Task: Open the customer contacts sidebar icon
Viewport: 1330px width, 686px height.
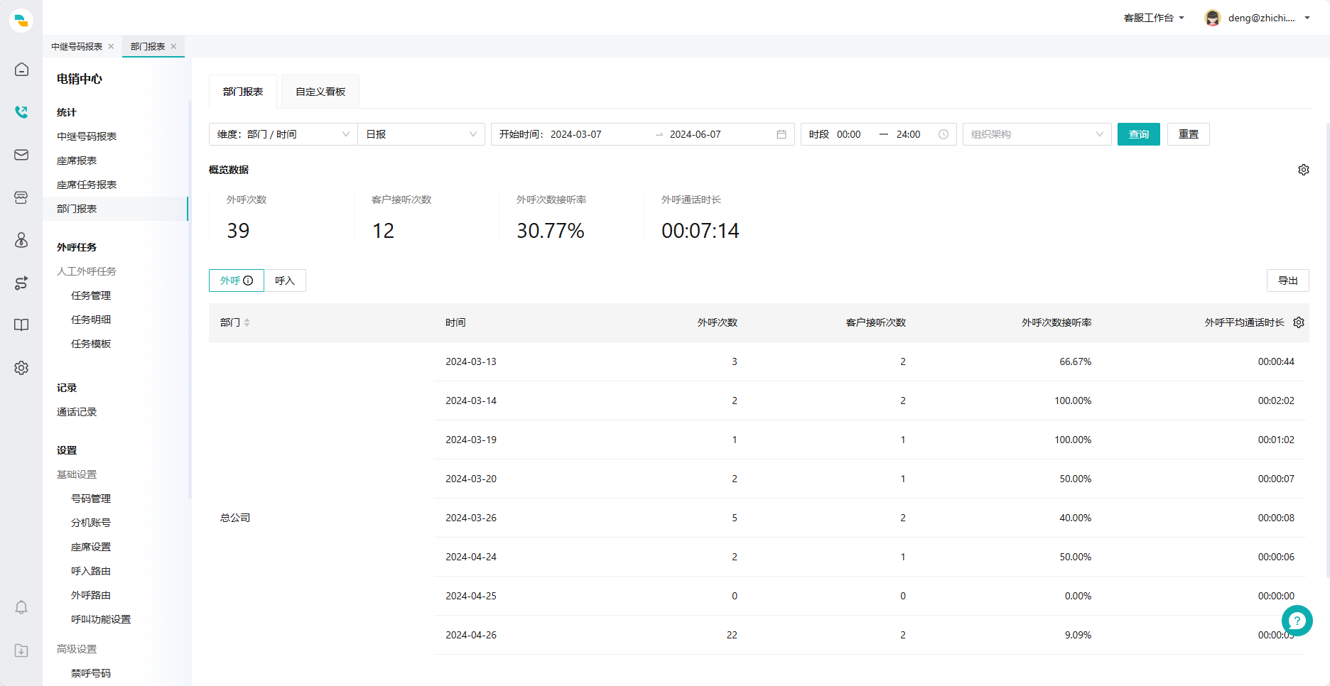Action: pos(21,240)
